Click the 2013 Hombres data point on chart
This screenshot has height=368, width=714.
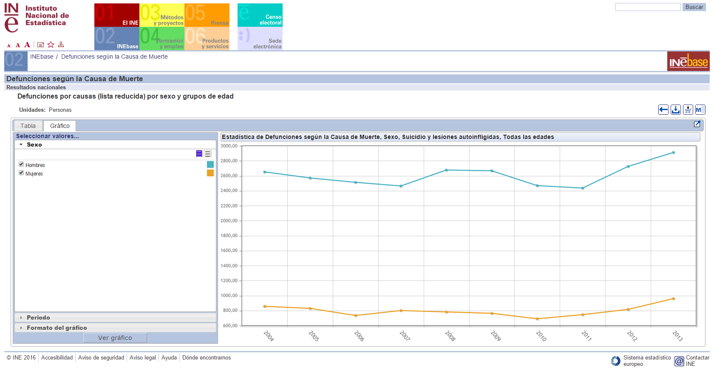(674, 153)
